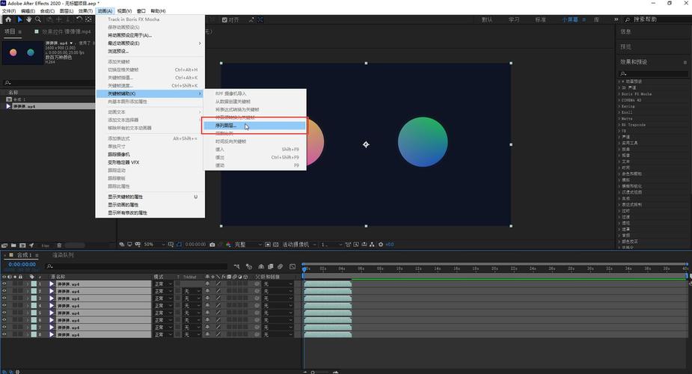This screenshot has width=692, height=374.
Task: Click the 0:00:00:00 timecode in timeline
Action: coord(22,264)
